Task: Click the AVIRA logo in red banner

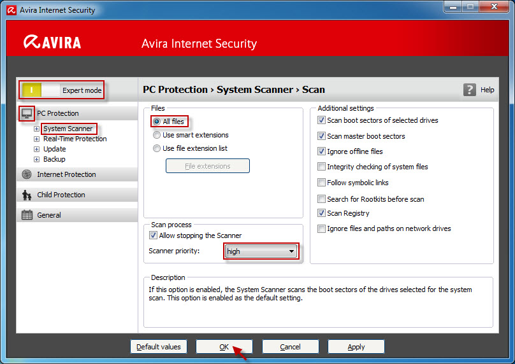Action: point(52,42)
